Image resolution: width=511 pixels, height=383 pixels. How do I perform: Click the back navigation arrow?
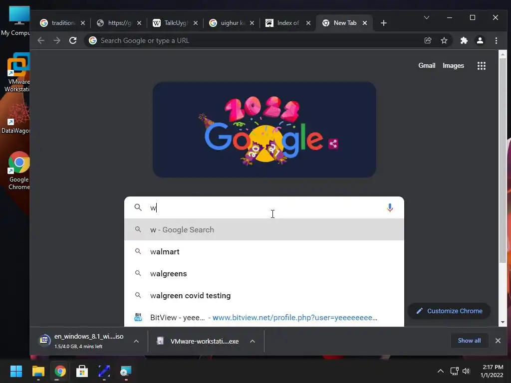click(x=41, y=40)
